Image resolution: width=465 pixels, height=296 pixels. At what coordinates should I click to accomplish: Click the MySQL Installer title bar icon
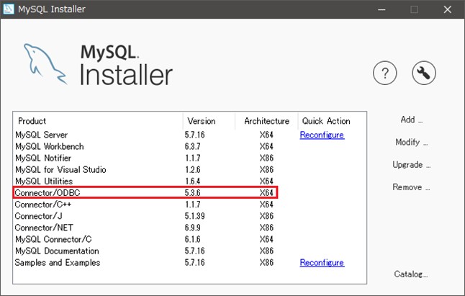point(9,9)
